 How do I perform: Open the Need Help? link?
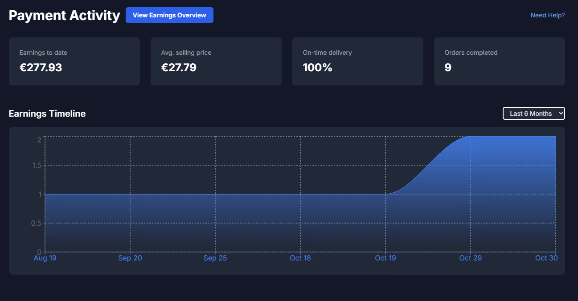coord(547,15)
